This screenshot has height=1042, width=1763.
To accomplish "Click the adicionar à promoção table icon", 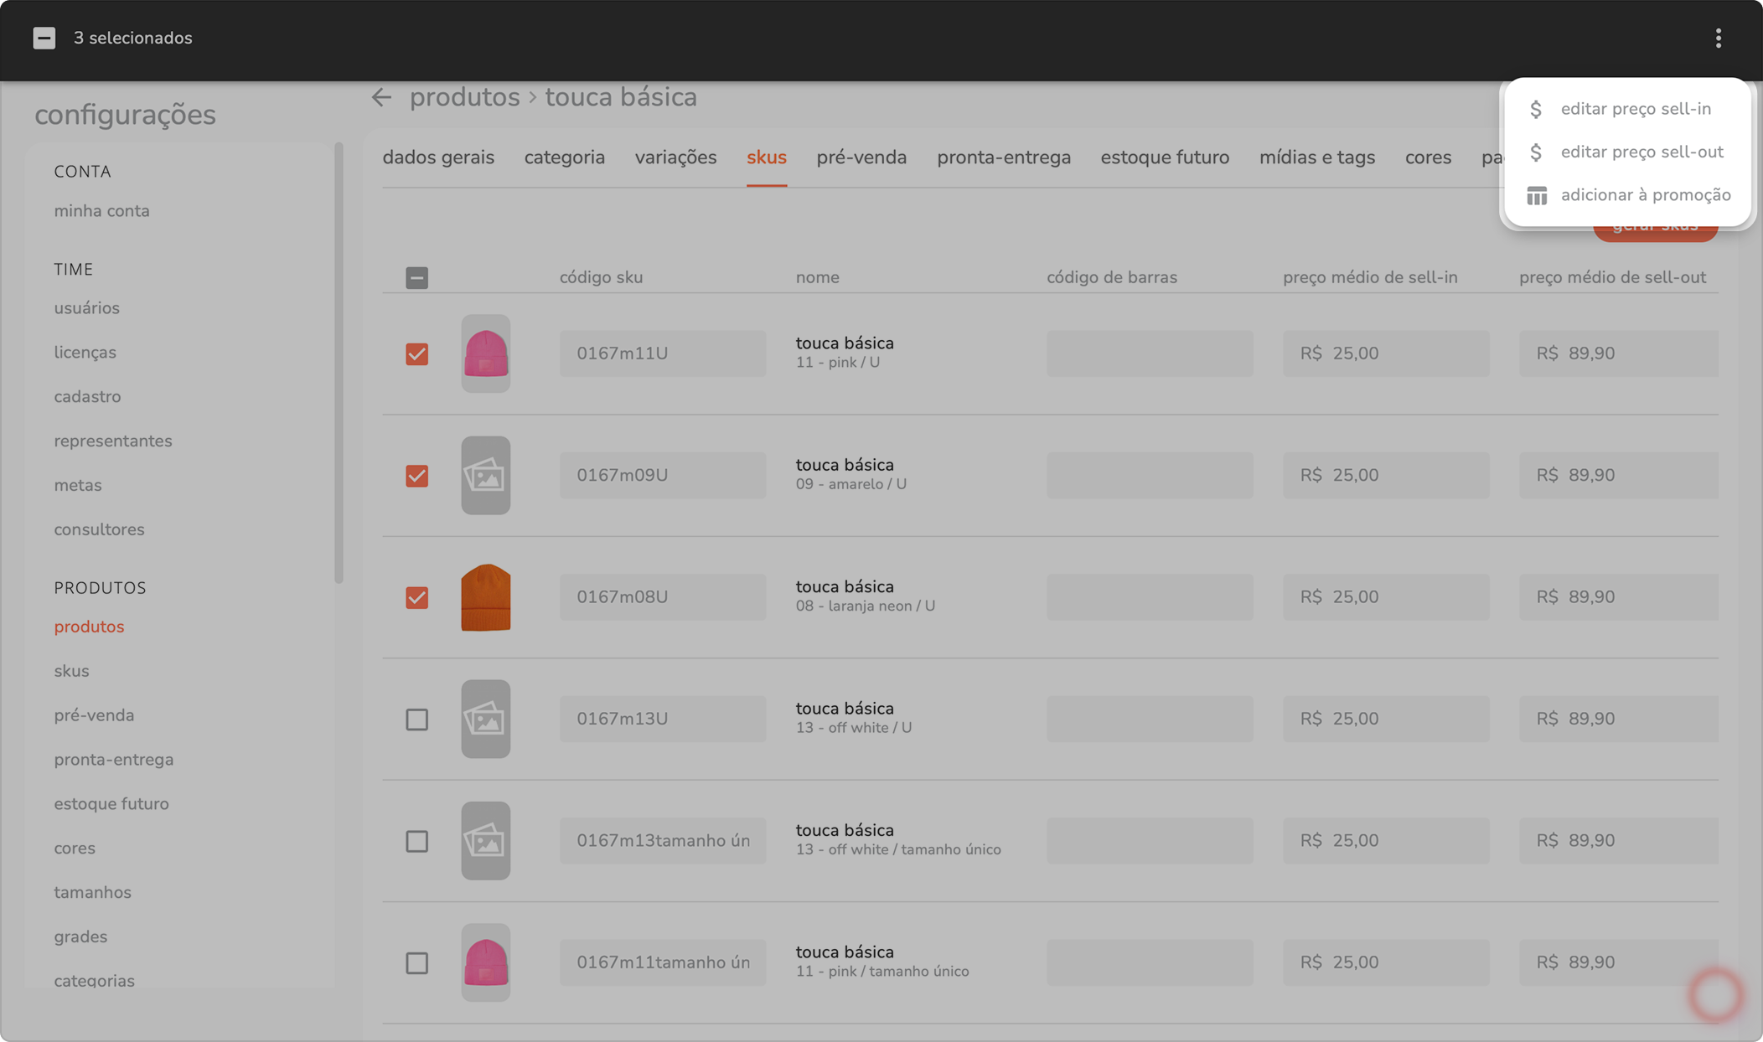I will click(1536, 196).
